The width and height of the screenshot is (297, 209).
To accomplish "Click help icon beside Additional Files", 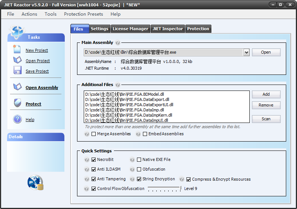I will 118,85.
